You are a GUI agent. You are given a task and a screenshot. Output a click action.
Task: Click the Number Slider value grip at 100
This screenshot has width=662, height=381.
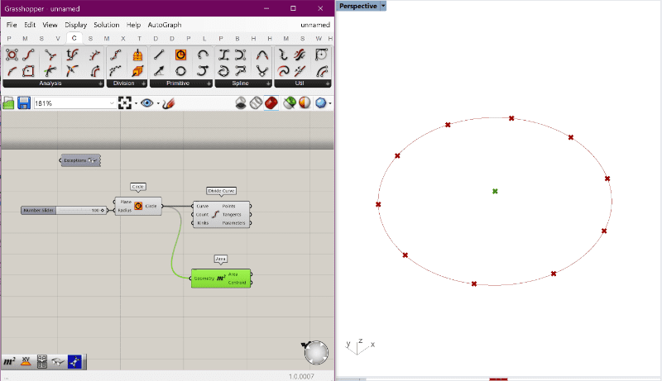(x=102, y=210)
